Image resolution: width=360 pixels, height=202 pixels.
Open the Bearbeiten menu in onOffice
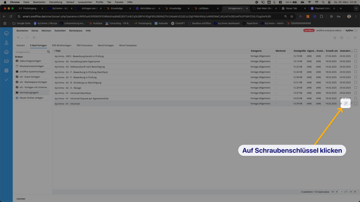[22, 31]
